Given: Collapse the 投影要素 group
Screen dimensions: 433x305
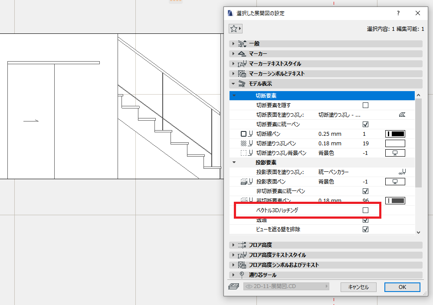Looking at the screenshot, I should tap(234, 163).
